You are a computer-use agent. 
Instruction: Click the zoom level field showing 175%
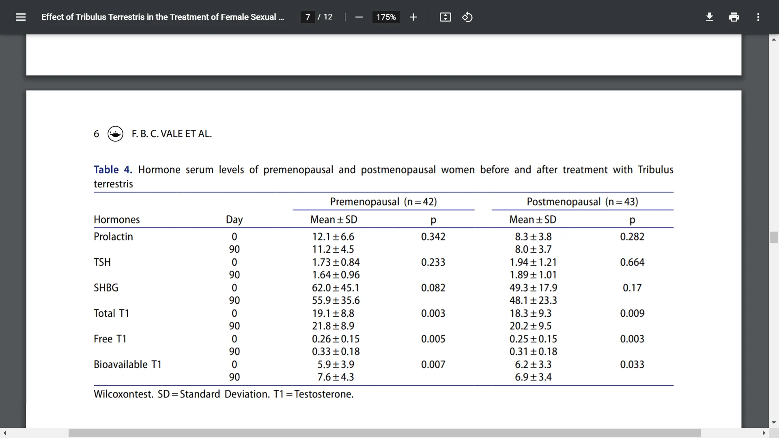[386, 17]
